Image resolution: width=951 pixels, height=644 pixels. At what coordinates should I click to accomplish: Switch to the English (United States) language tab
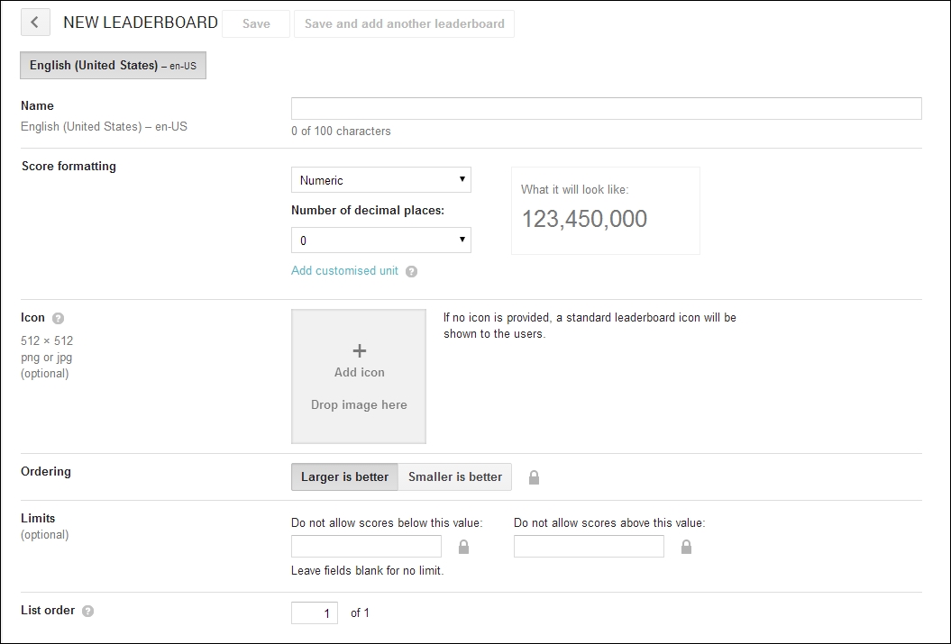pyautogui.click(x=113, y=66)
